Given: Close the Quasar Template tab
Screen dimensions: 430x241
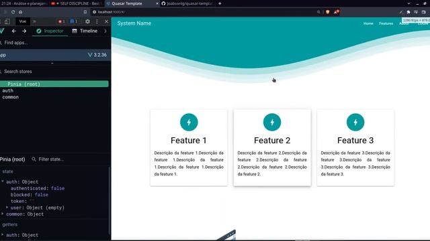Looking at the screenshot, I should tap(157, 3).
